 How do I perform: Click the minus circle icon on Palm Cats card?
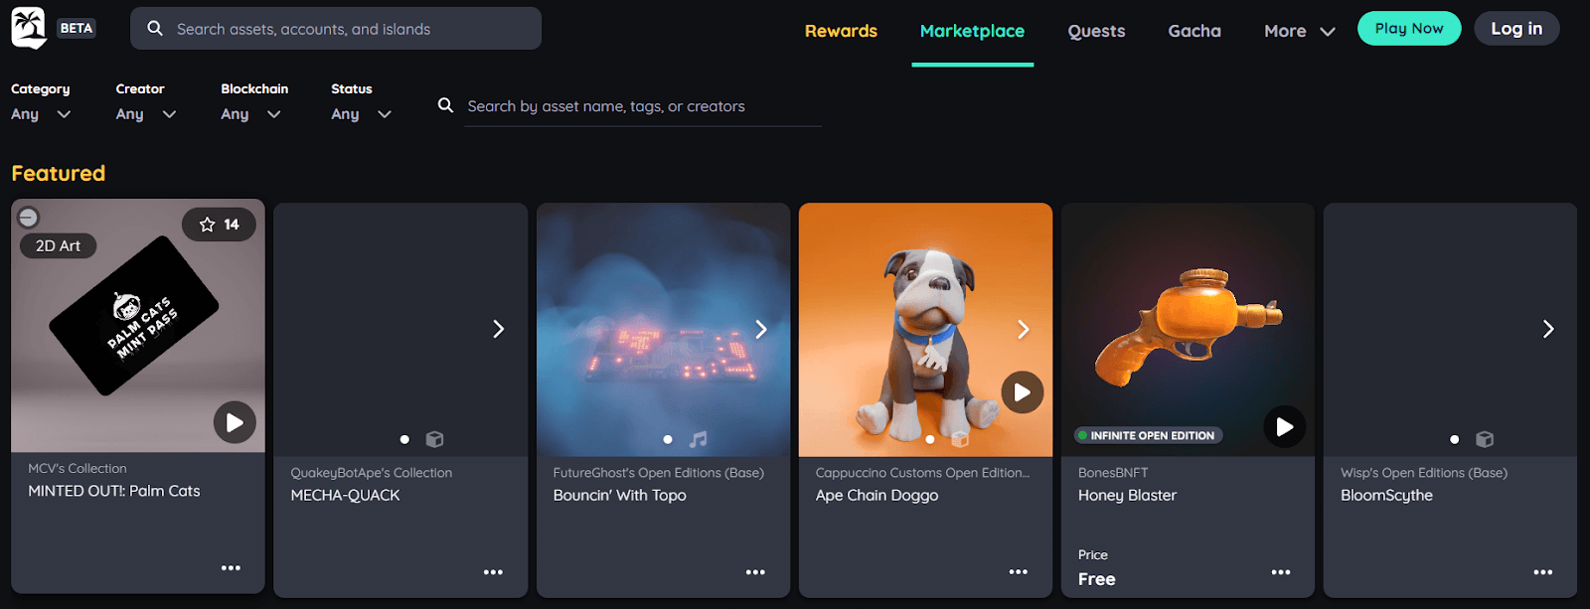(x=29, y=218)
